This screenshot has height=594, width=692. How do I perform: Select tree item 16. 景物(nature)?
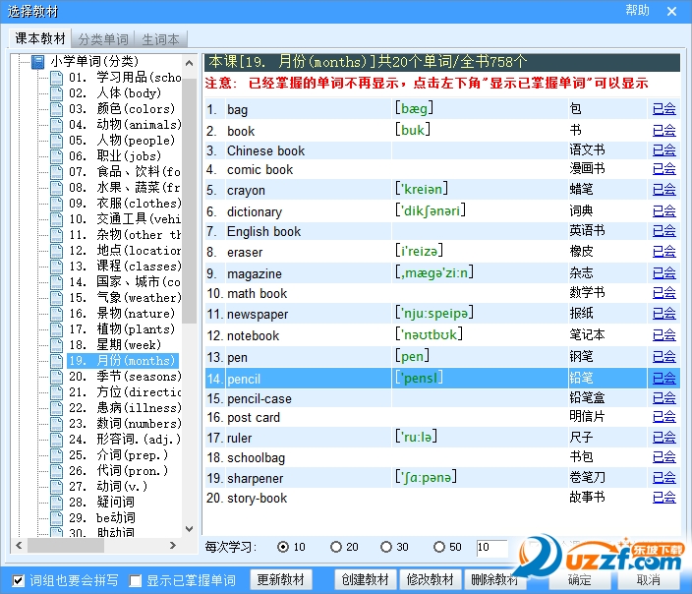point(122,314)
